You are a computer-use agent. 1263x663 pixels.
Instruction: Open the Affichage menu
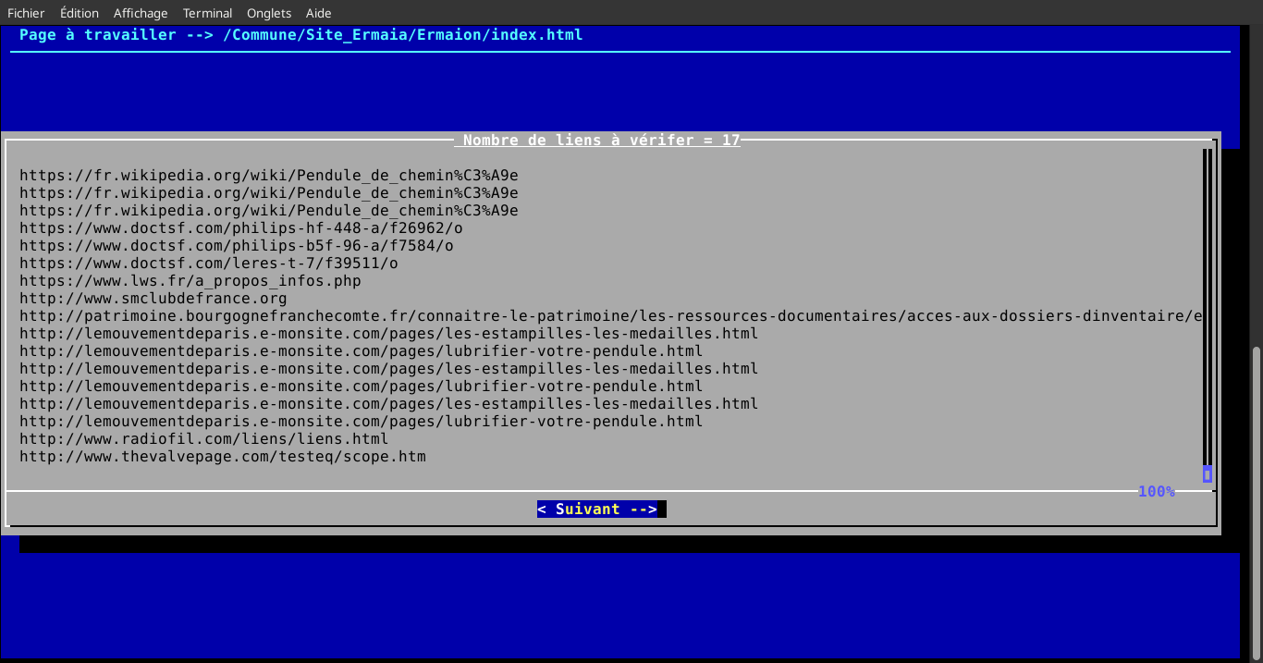pyautogui.click(x=141, y=13)
